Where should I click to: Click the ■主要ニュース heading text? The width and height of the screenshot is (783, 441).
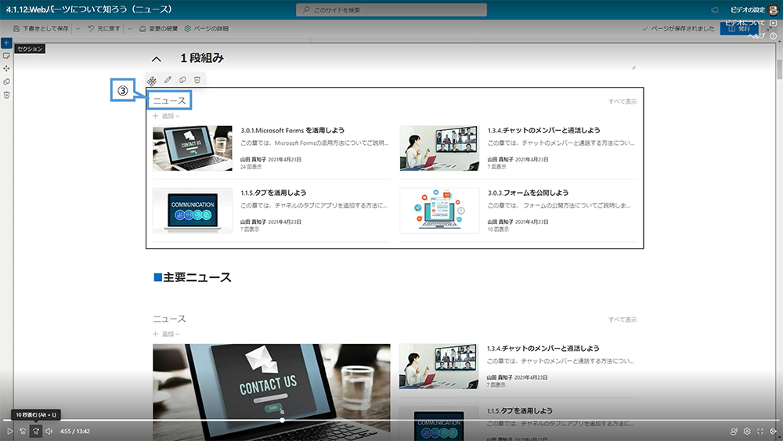[x=193, y=277]
